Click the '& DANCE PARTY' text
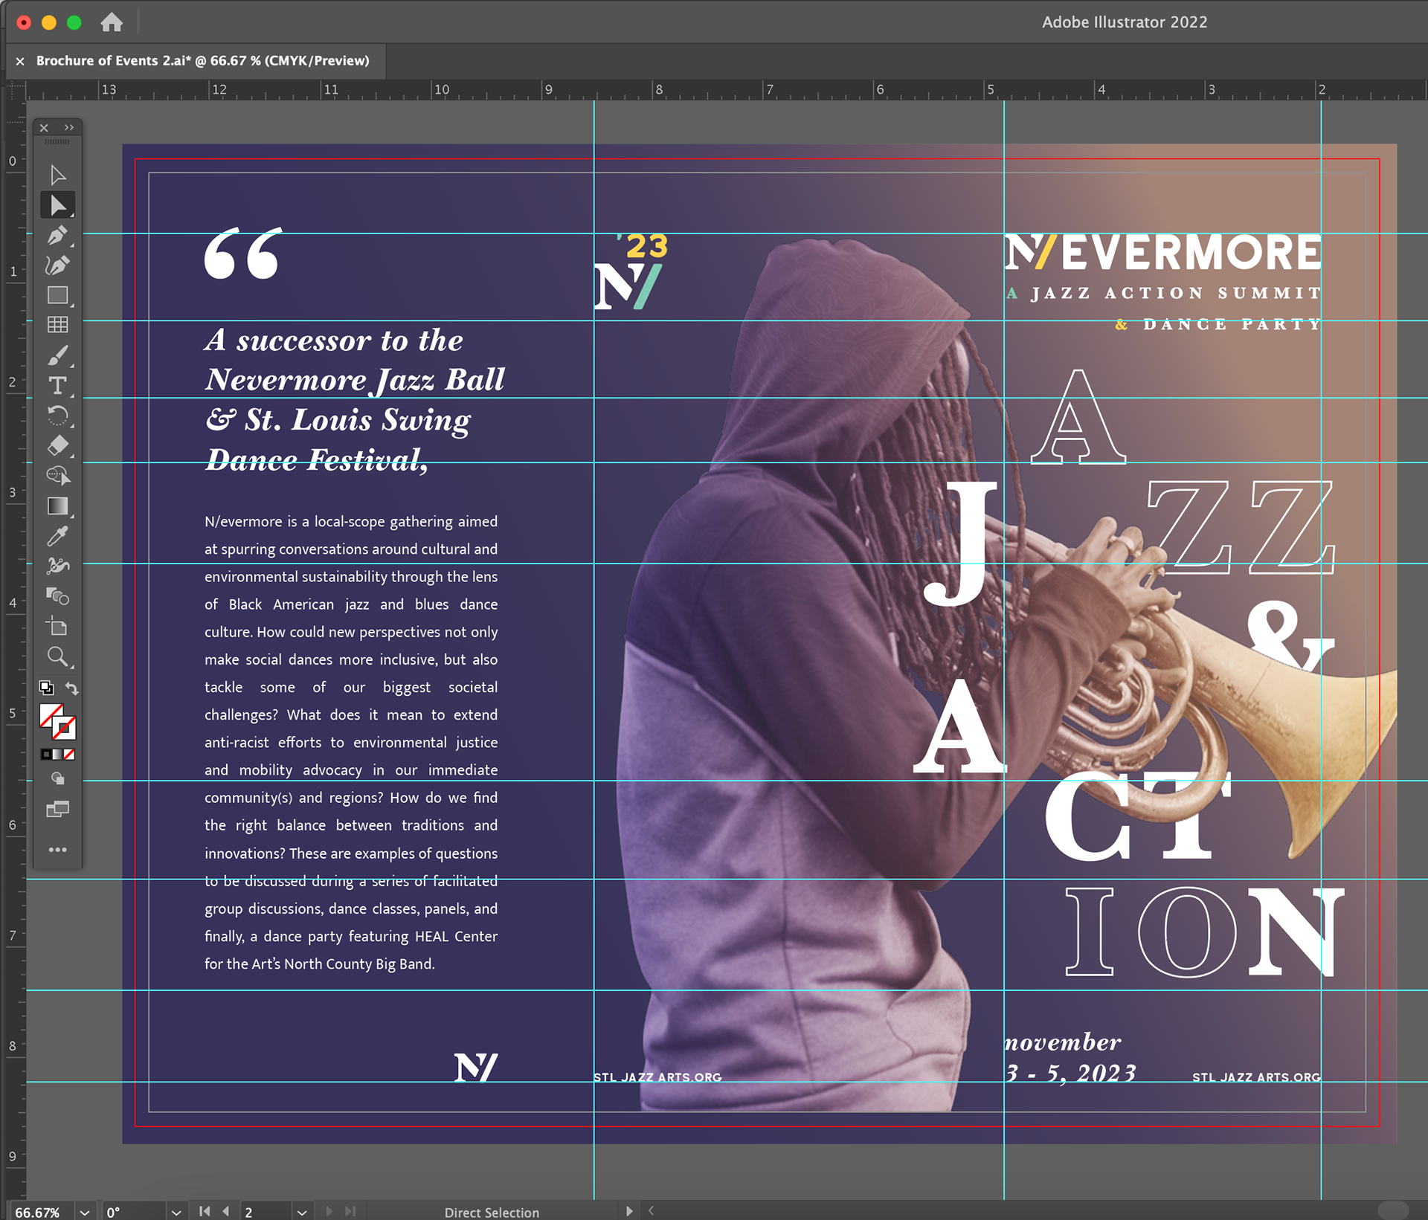The image size is (1428, 1220). click(1218, 324)
